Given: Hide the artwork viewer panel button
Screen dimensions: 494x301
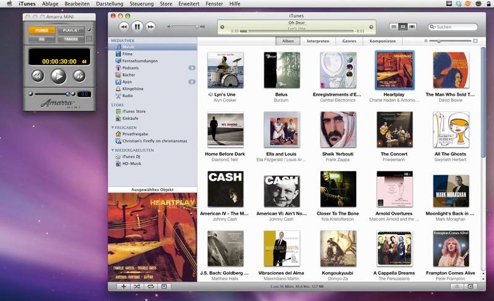Looking at the screenshot, I should click(164, 287).
